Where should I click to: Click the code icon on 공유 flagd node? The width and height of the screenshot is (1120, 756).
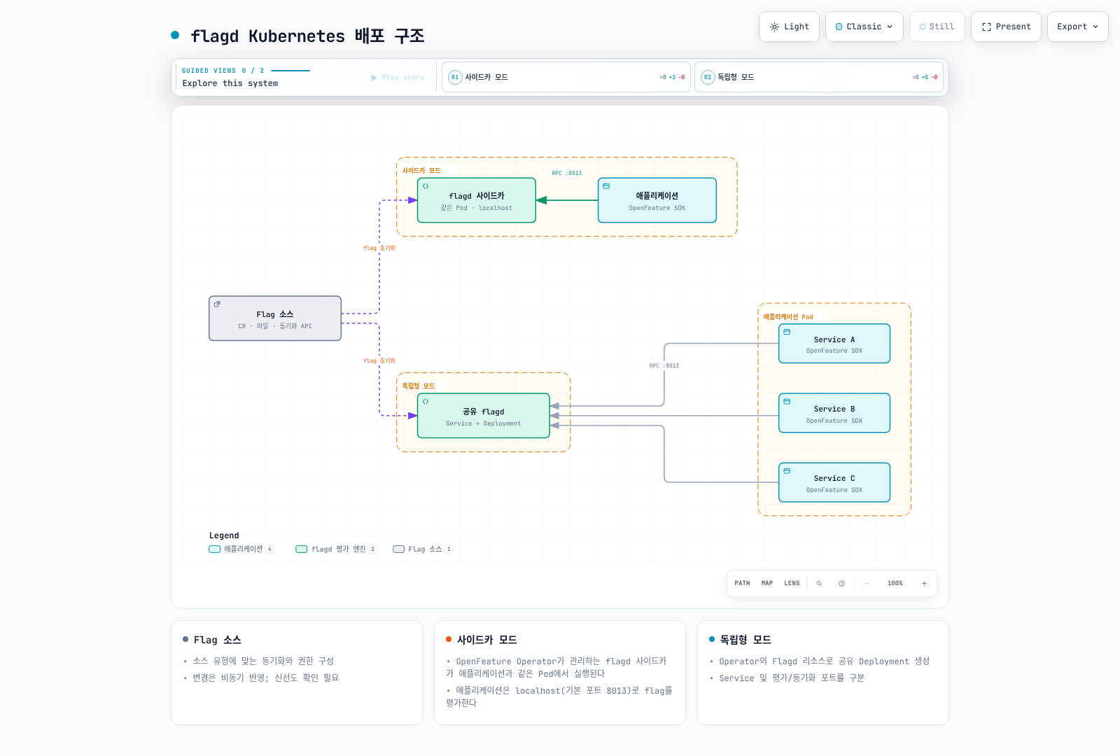pyautogui.click(x=426, y=402)
